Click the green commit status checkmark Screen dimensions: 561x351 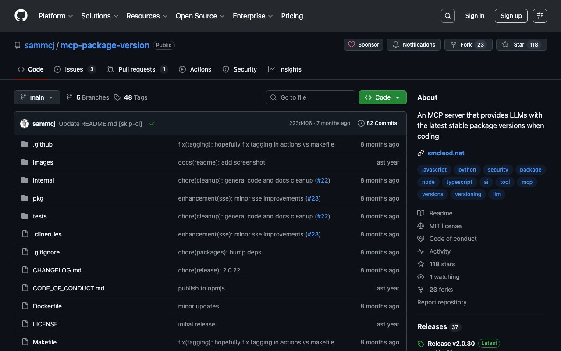[x=152, y=124]
